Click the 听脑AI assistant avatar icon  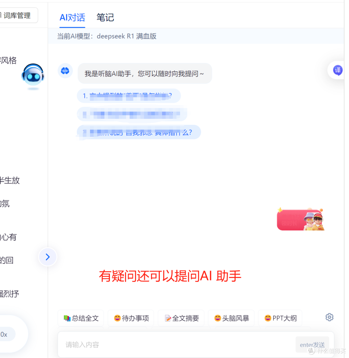tap(65, 71)
